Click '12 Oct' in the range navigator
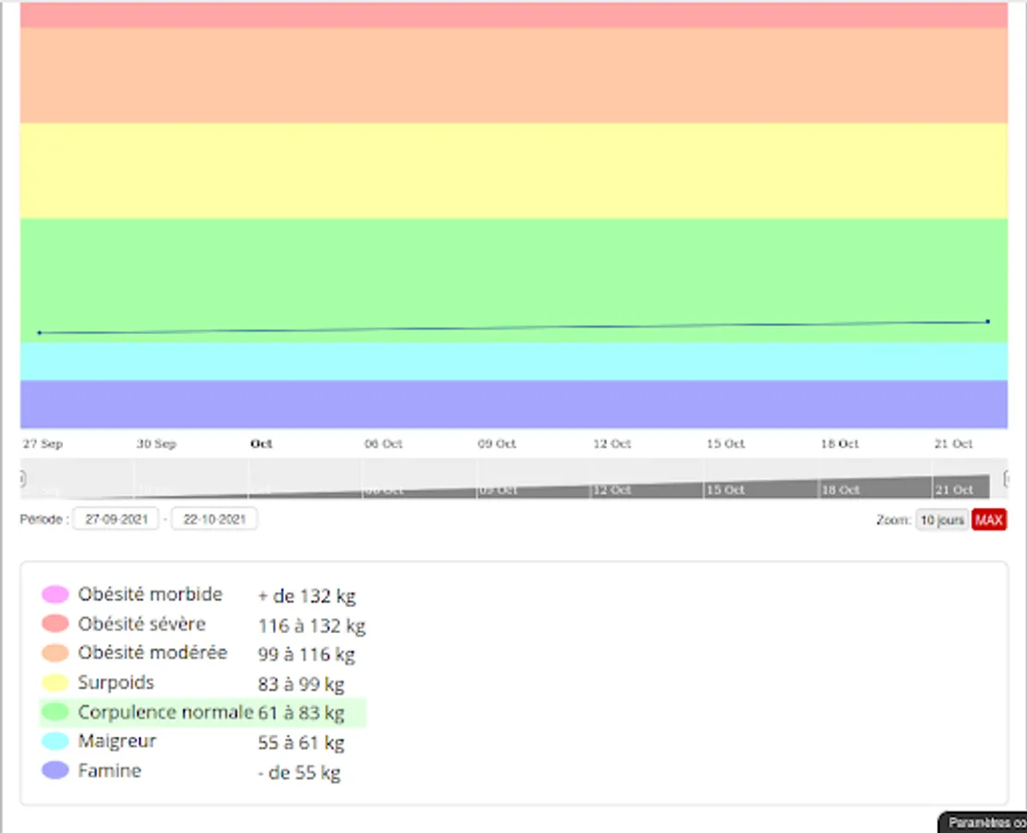Viewport: 1027px width, 833px height. [612, 491]
